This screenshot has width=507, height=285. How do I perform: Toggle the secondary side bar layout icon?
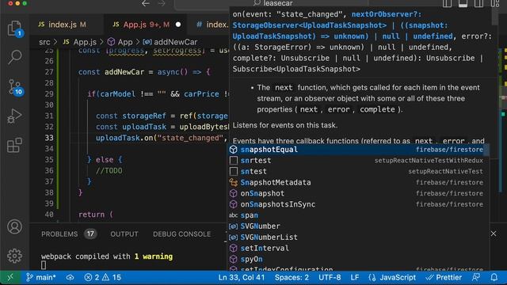(478, 3)
